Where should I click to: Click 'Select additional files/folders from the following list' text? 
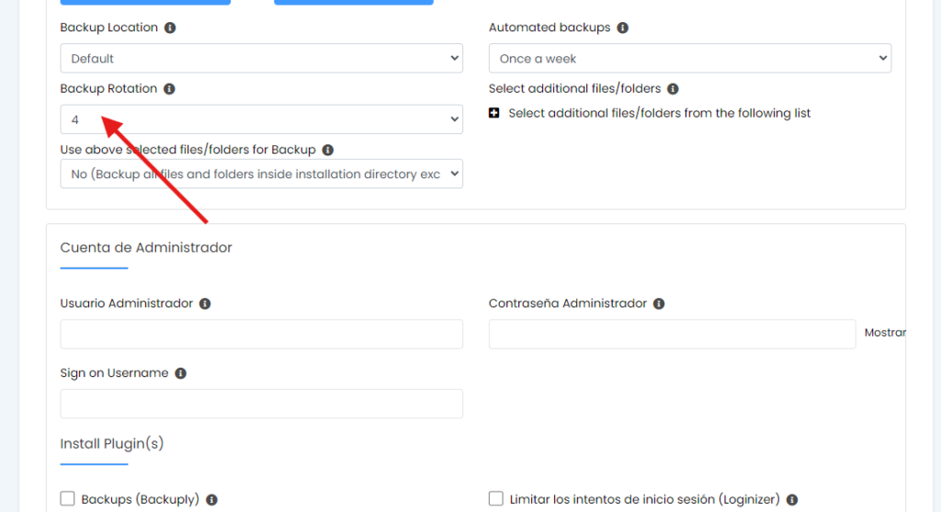click(x=659, y=113)
